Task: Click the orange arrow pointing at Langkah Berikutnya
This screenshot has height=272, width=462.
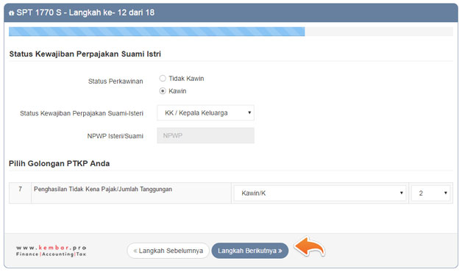Action: point(310,247)
